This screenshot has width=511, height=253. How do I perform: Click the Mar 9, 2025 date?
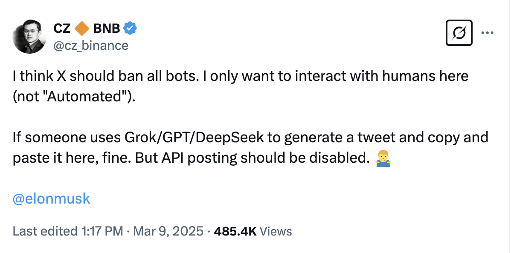tap(168, 231)
